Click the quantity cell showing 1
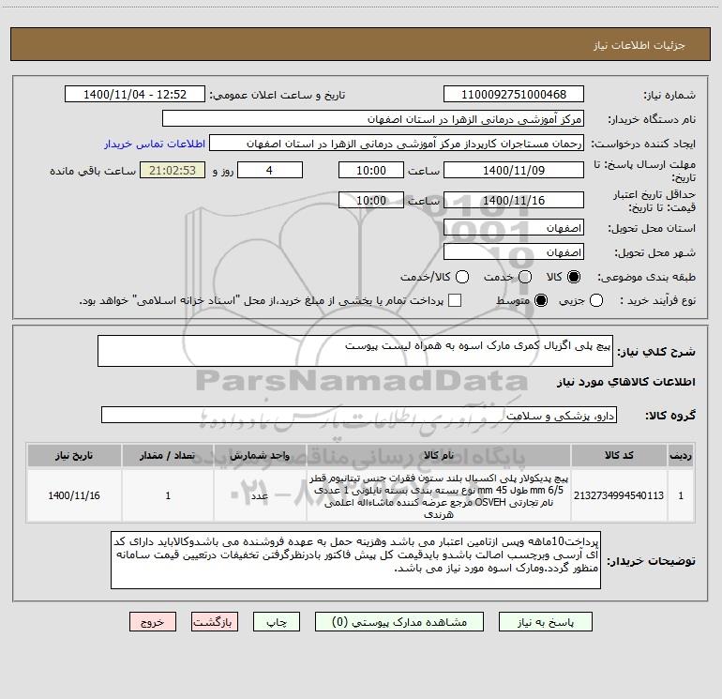 (x=168, y=495)
